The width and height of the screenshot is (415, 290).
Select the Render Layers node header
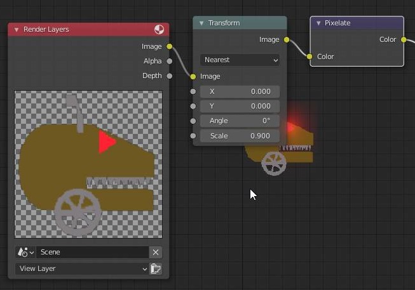click(88, 29)
